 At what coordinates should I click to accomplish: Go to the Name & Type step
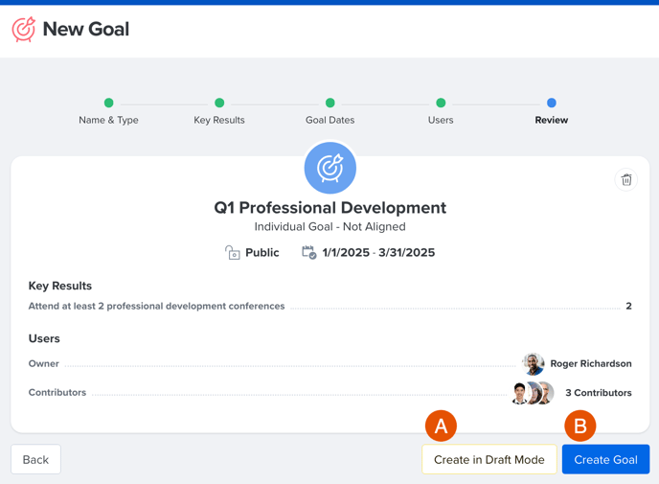point(108,103)
